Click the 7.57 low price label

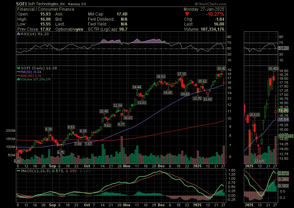point(88,143)
